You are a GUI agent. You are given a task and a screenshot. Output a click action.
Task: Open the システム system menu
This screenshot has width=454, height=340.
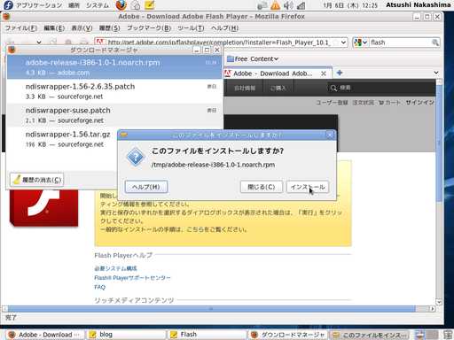(x=98, y=5)
